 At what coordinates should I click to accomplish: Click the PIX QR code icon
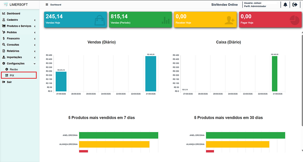point(7,75)
